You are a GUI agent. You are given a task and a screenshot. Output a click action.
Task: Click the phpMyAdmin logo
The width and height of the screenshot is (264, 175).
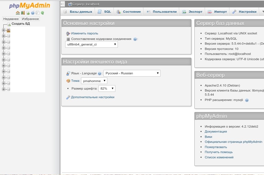[x=30, y=6]
